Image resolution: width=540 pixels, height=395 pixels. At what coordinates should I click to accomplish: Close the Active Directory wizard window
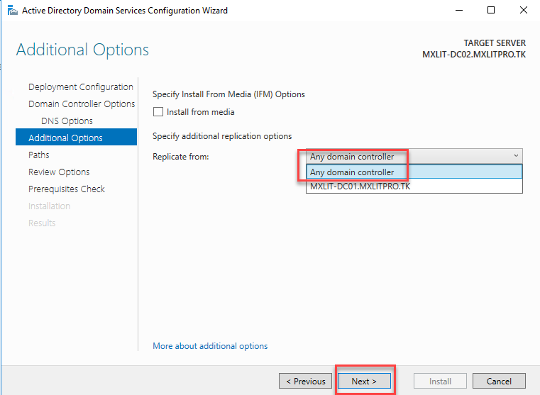(x=524, y=11)
